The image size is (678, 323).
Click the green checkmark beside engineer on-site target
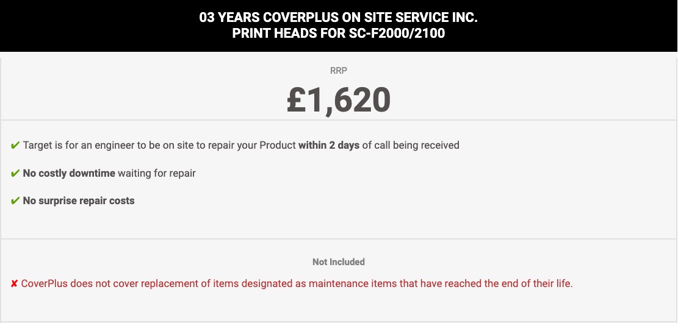15,146
